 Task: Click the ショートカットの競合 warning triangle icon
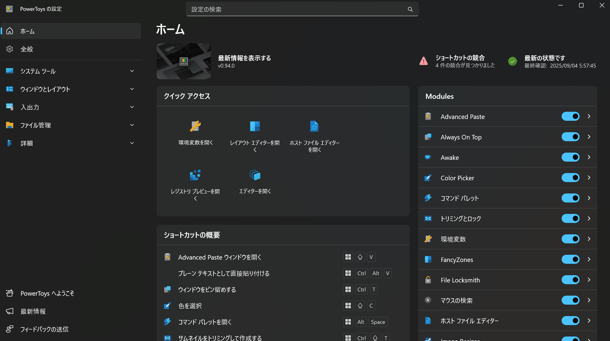coord(424,61)
